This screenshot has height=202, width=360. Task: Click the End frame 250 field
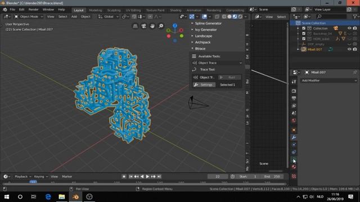coord(272,177)
